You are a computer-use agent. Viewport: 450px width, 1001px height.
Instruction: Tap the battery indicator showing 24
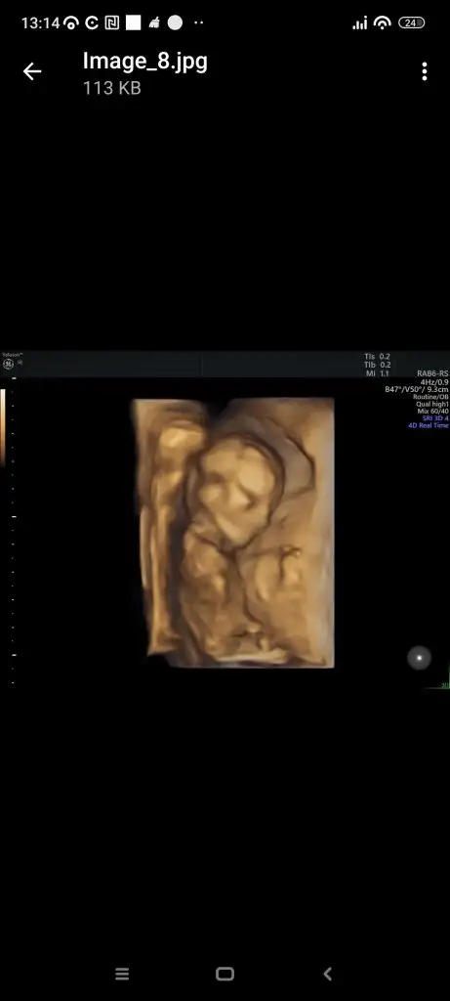point(412,23)
